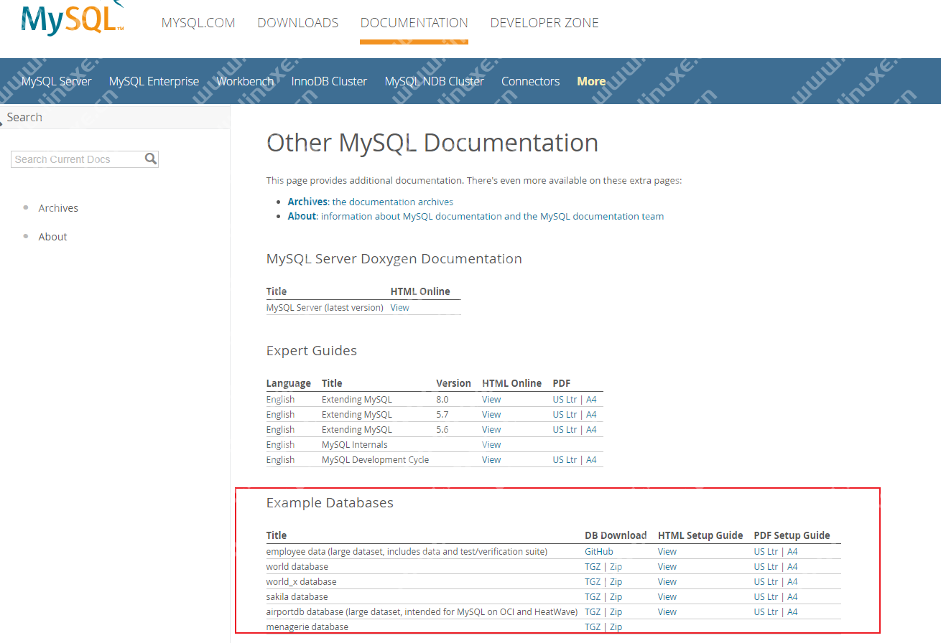Download world_x database A4 setup PDF
Viewport: 941px width, 643px height.
click(792, 581)
